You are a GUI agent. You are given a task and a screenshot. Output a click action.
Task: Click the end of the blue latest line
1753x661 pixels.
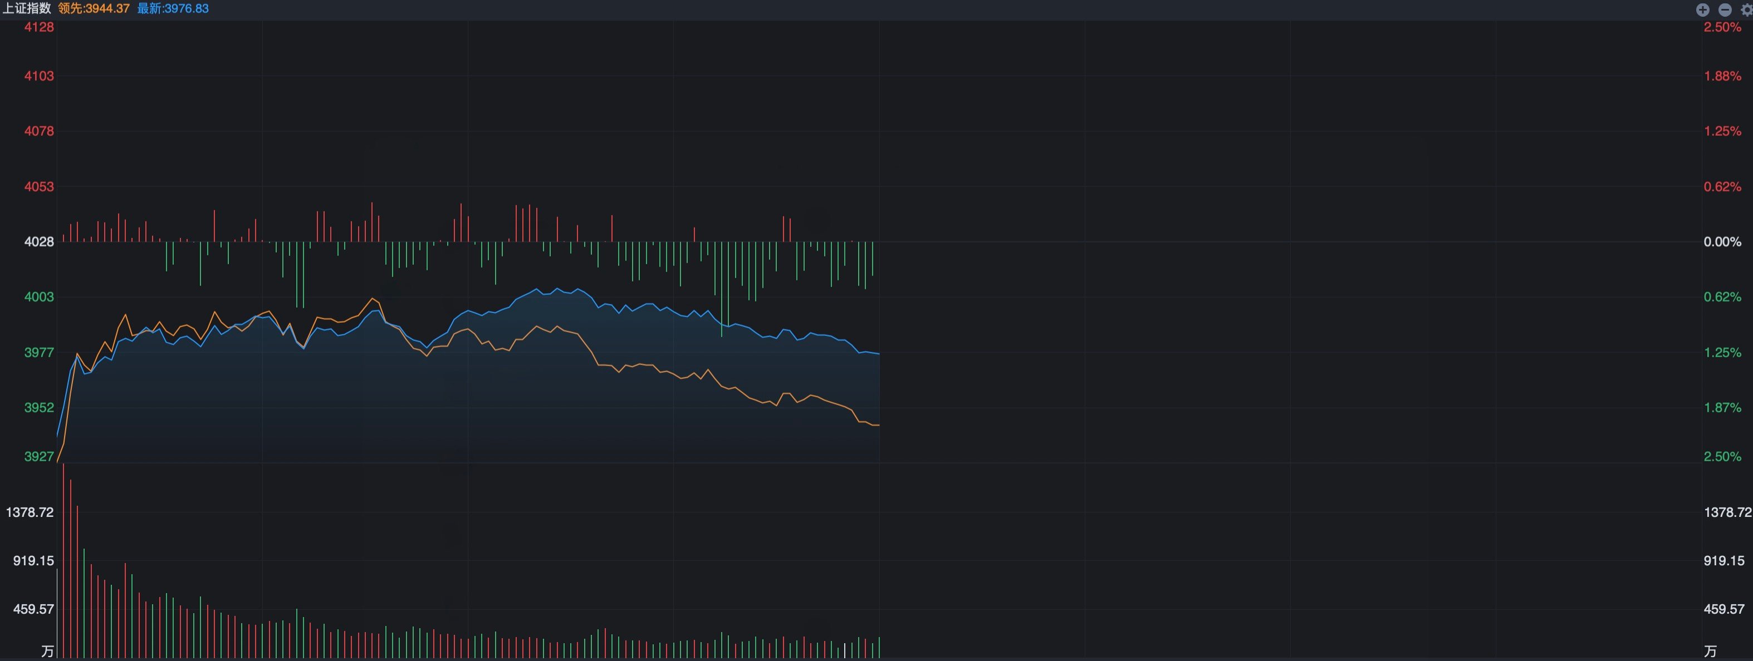coord(879,354)
